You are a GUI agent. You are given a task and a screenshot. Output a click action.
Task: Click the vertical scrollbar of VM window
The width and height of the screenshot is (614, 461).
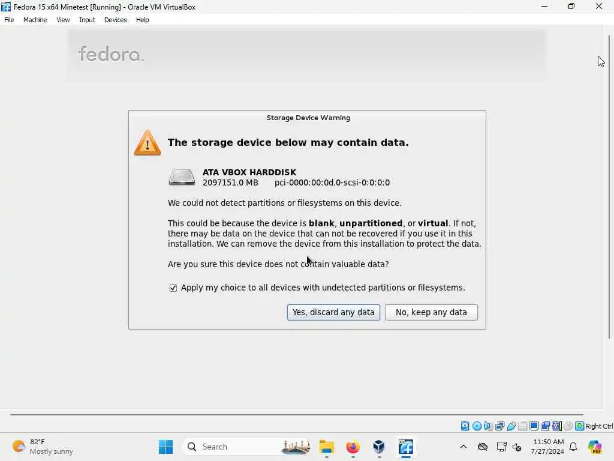[x=609, y=187]
